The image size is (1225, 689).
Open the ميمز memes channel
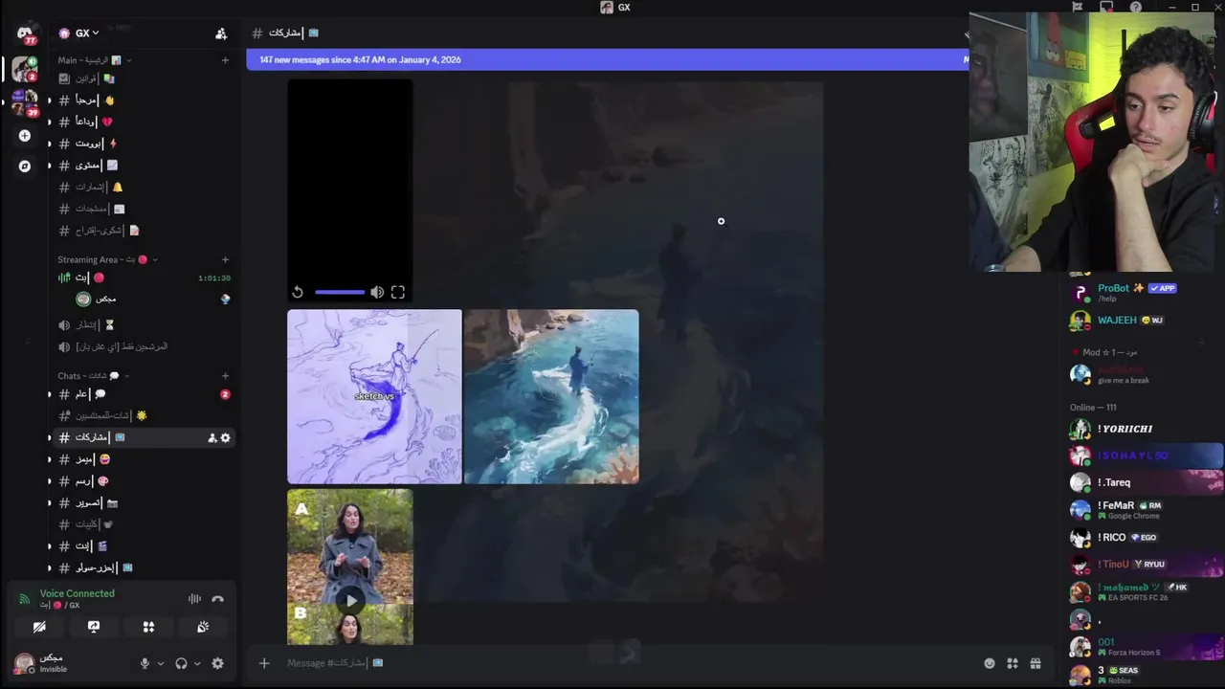coord(144,459)
